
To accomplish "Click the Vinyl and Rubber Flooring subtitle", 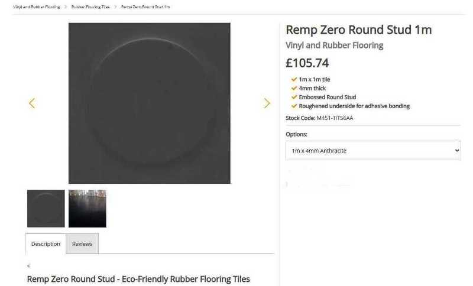I will (334, 45).
